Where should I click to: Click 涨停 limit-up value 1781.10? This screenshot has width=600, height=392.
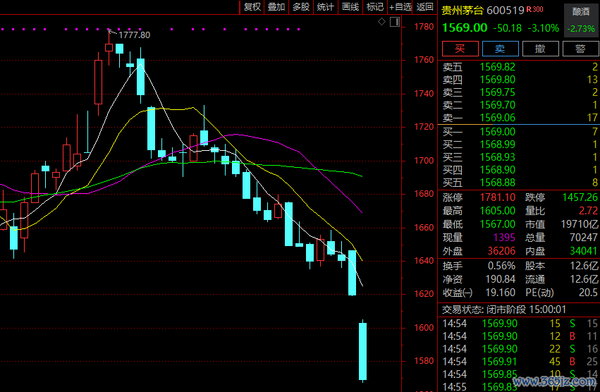click(498, 197)
